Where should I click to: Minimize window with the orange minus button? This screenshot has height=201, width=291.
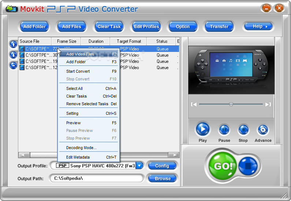(266, 8)
